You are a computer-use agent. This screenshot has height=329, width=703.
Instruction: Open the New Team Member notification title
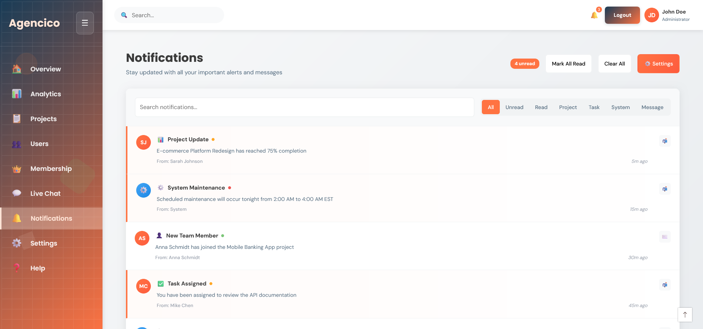pyautogui.click(x=192, y=236)
